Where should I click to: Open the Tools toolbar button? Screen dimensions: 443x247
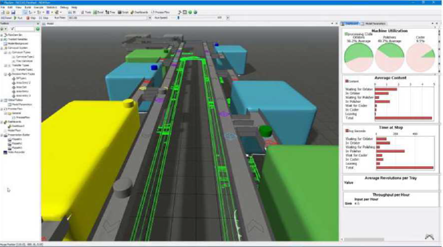coord(86,13)
